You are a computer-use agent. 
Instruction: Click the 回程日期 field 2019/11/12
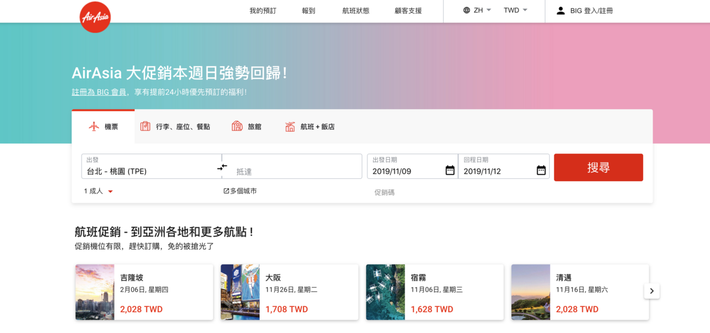[504, 166]
